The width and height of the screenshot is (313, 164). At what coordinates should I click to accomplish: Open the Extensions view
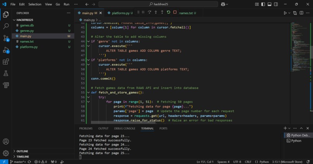6,61
